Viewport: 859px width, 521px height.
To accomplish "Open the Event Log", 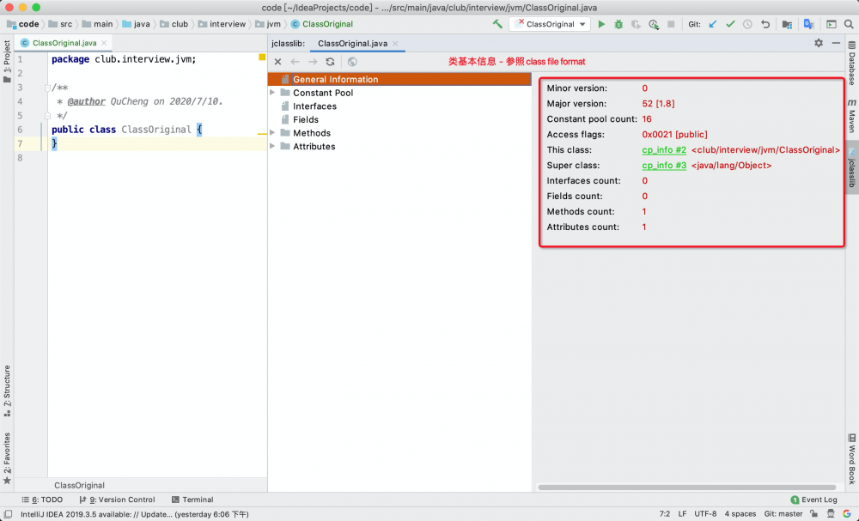I will coord(814,500).
